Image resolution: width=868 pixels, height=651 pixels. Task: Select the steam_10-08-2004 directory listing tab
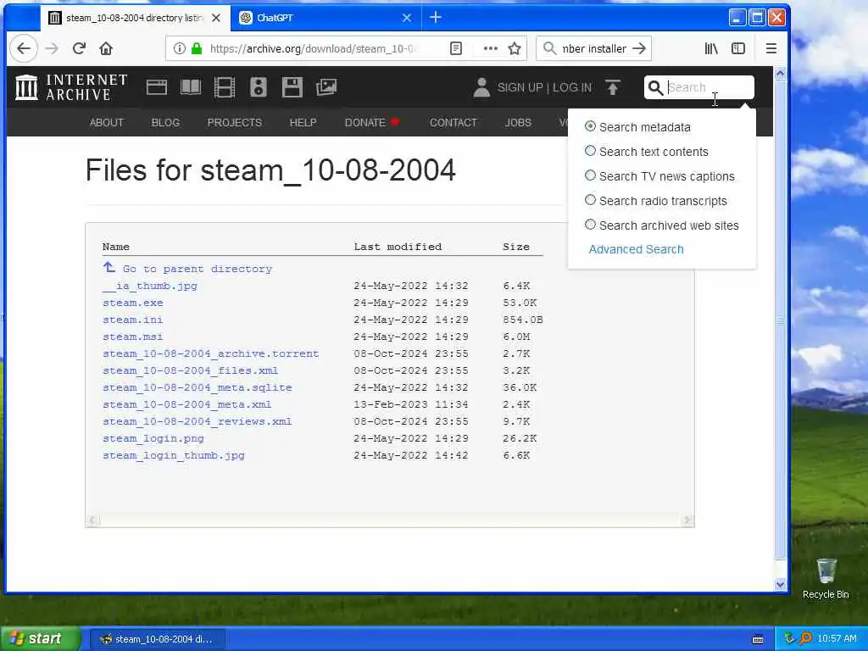pyautogui.click(x=134, y=18)
